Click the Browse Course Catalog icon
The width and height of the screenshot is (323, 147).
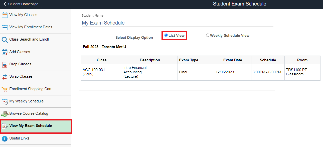point(5,114)
